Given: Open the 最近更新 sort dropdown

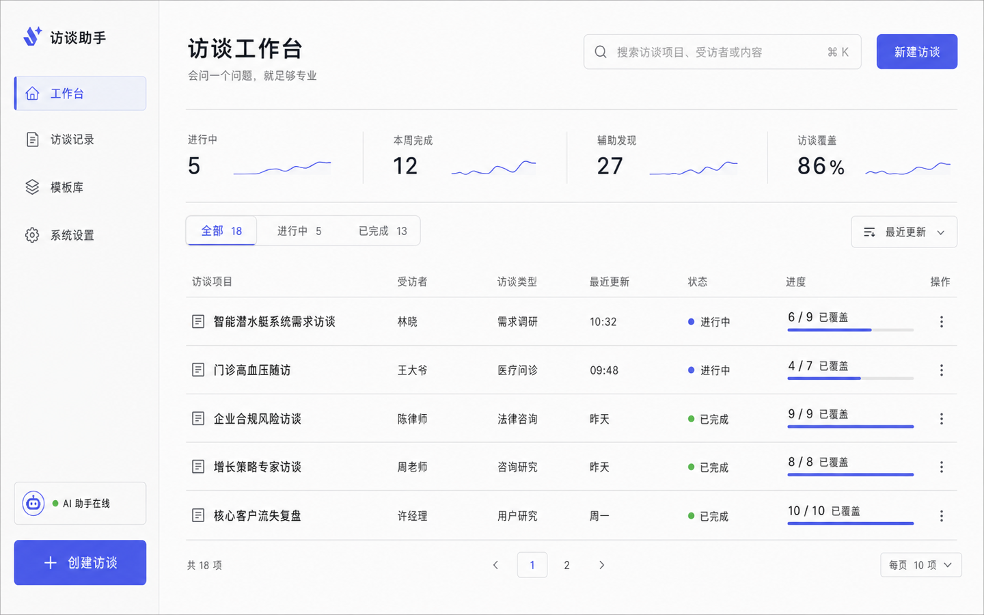Looking at the screenshot, I should point(904,232).
